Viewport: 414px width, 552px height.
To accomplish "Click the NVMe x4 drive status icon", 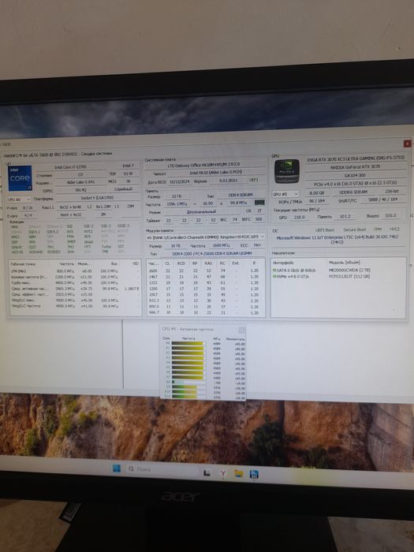I will click(x=274, y=276).
